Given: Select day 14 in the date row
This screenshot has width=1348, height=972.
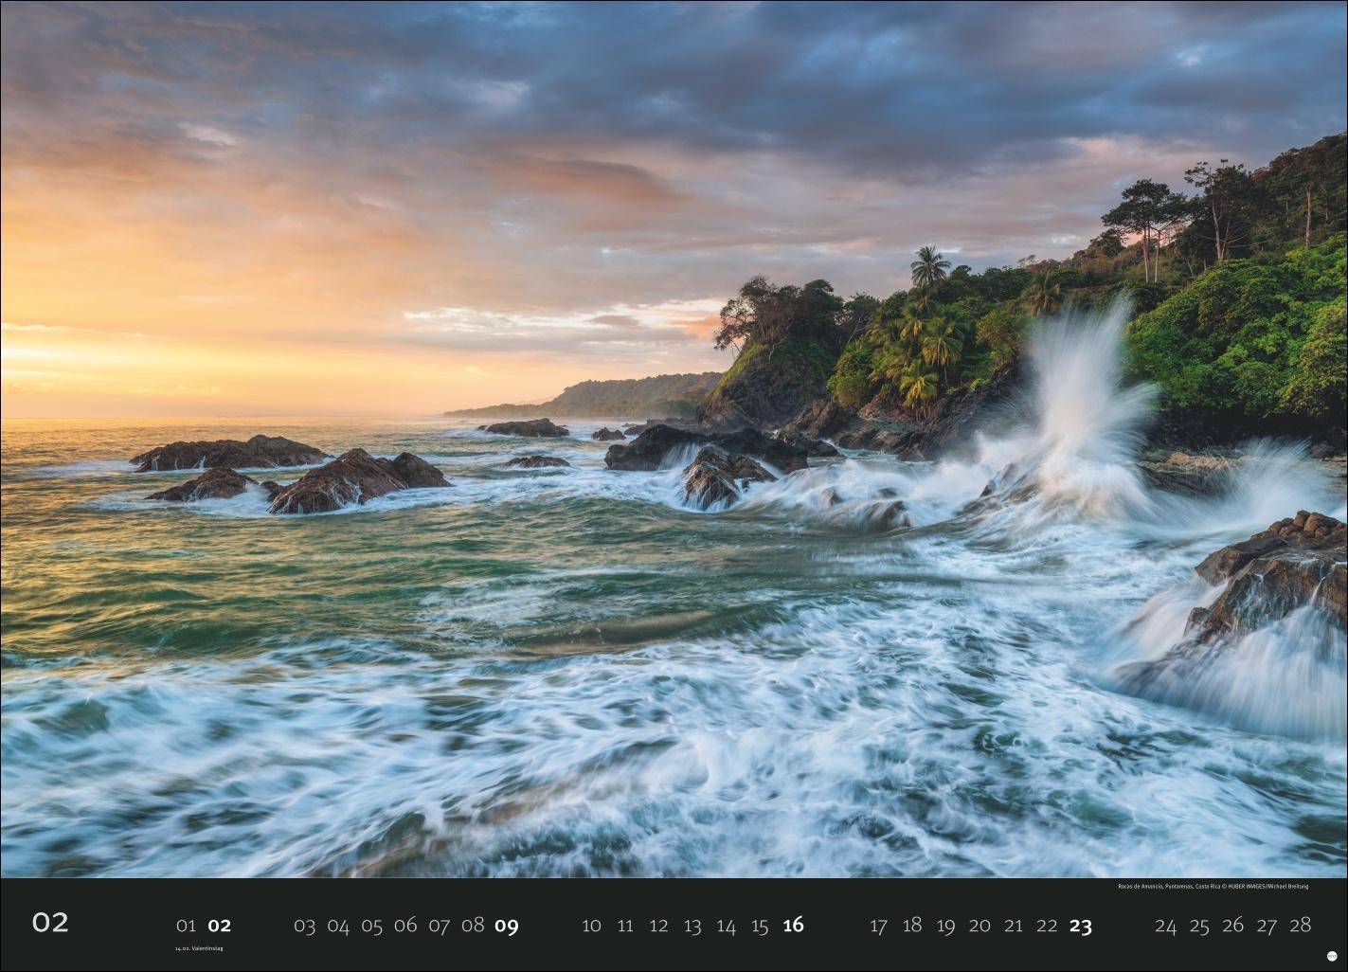Looking at the screenshot, I should click(727, 926).
